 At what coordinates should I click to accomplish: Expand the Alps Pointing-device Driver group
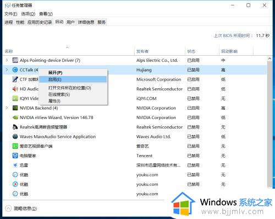7,60
